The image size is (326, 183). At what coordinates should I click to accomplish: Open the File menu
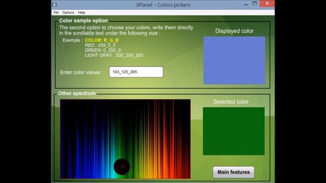pos(56,12)
